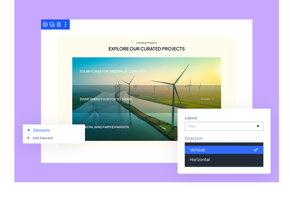The width and height of the screenshot is (290, 197).
Task: Click the View Details link with arrow
Action: point(207,99)
